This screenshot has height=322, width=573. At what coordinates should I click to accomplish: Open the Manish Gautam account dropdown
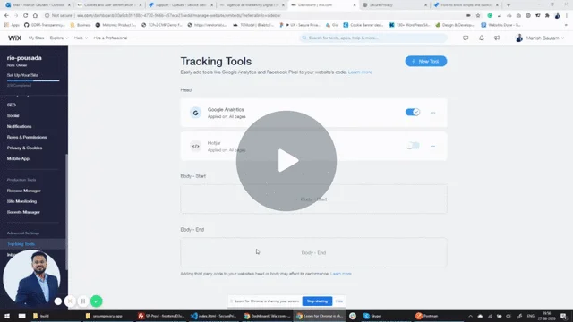coord(540,38)
